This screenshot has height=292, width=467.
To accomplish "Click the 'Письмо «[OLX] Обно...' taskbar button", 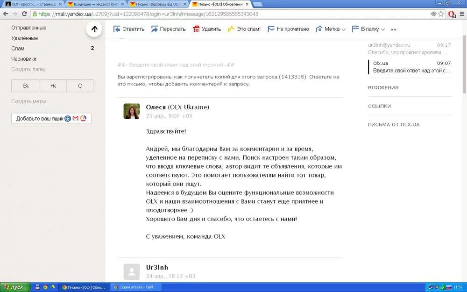I will point(84,287).
